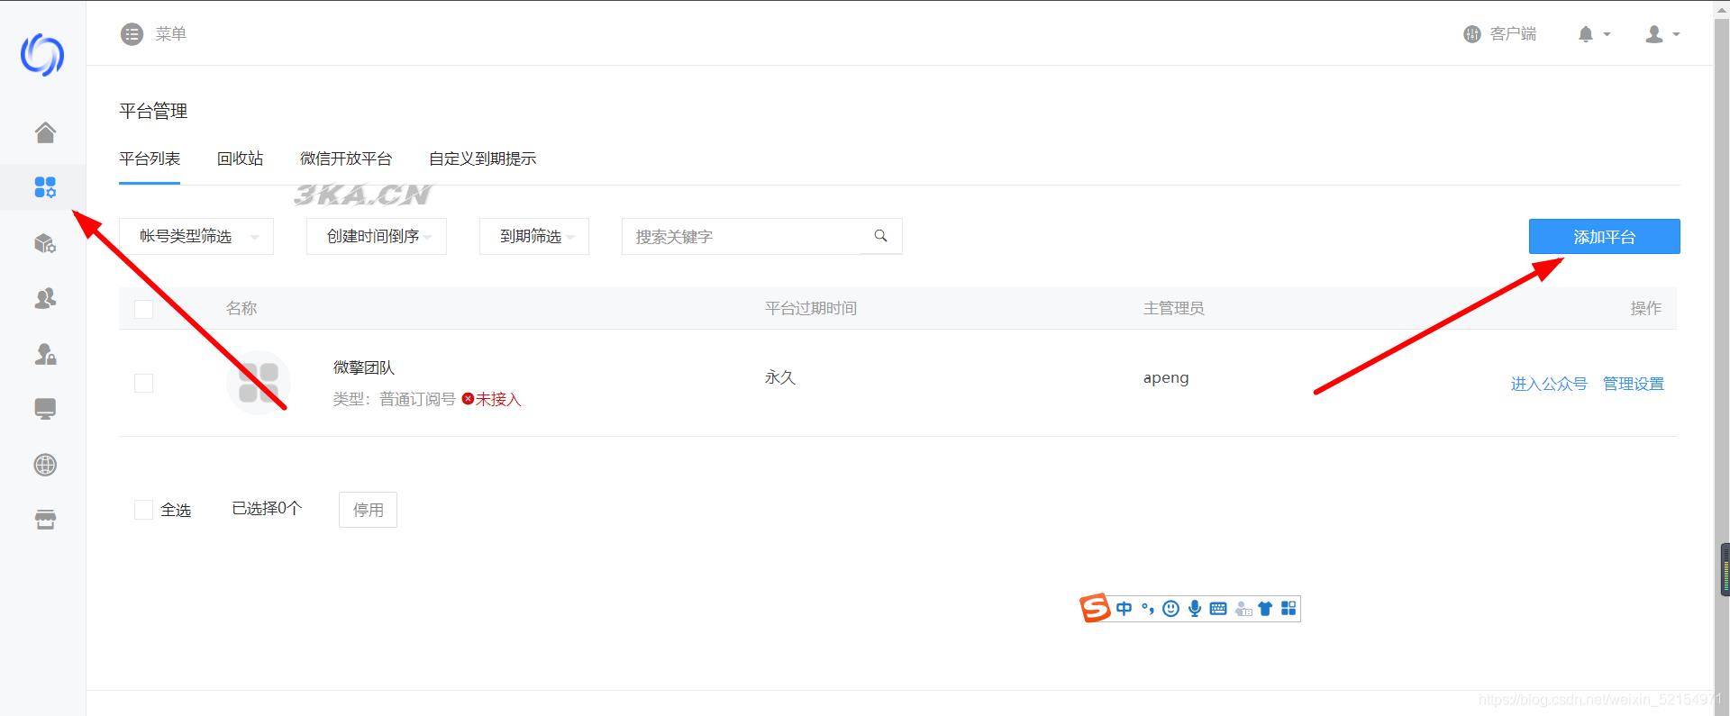
Task: Open the store icon in sidebar
Action: tap(45, 520)
